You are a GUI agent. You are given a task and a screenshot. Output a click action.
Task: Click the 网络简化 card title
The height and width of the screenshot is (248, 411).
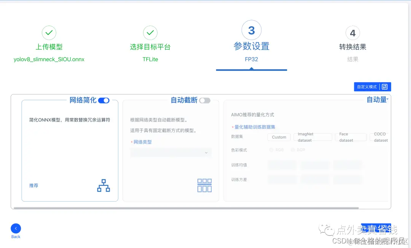point(83,100)
